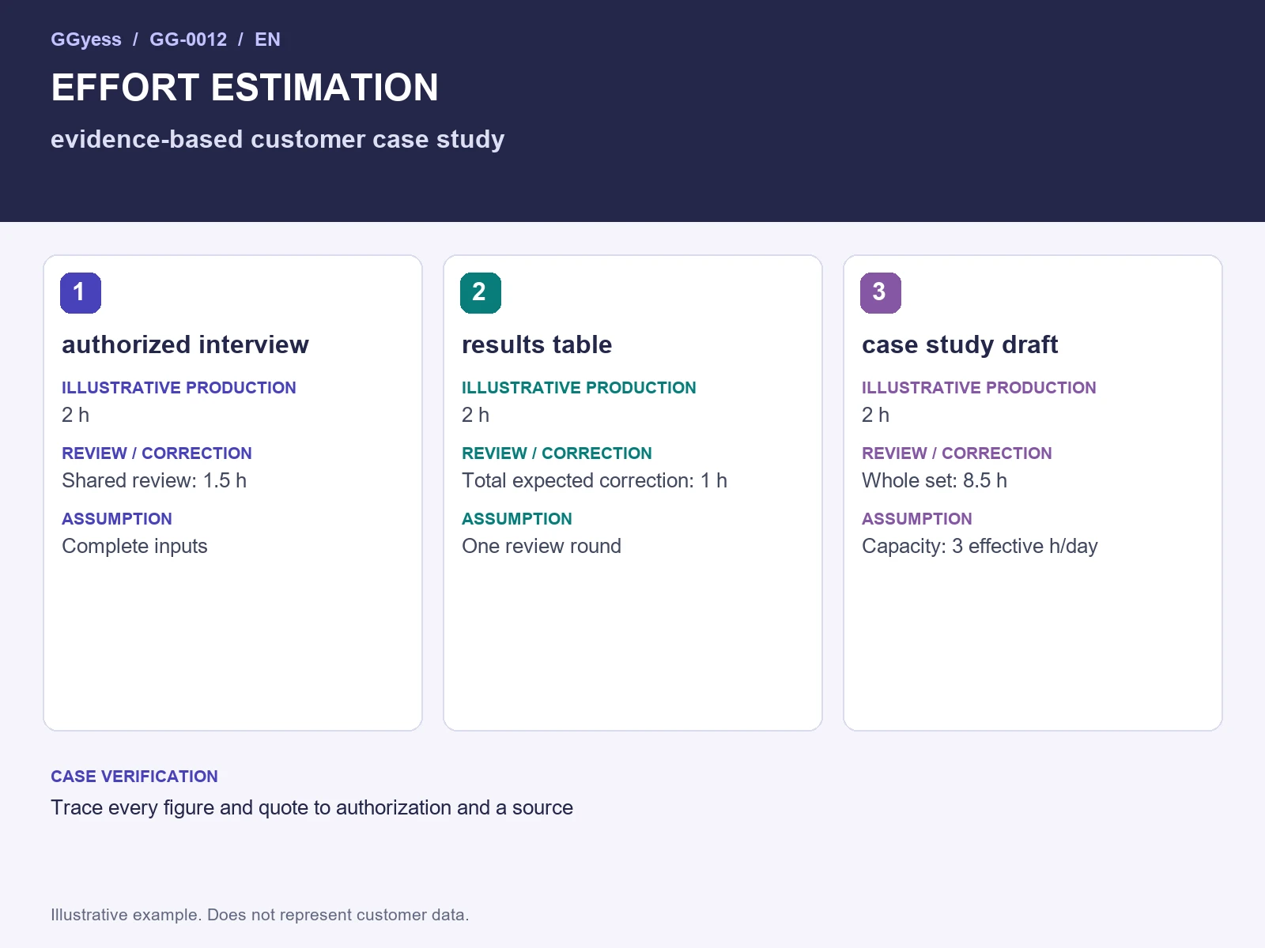Click the text Complete inputs
Screen dimensions: 1265x948
(x=134, y=547)
